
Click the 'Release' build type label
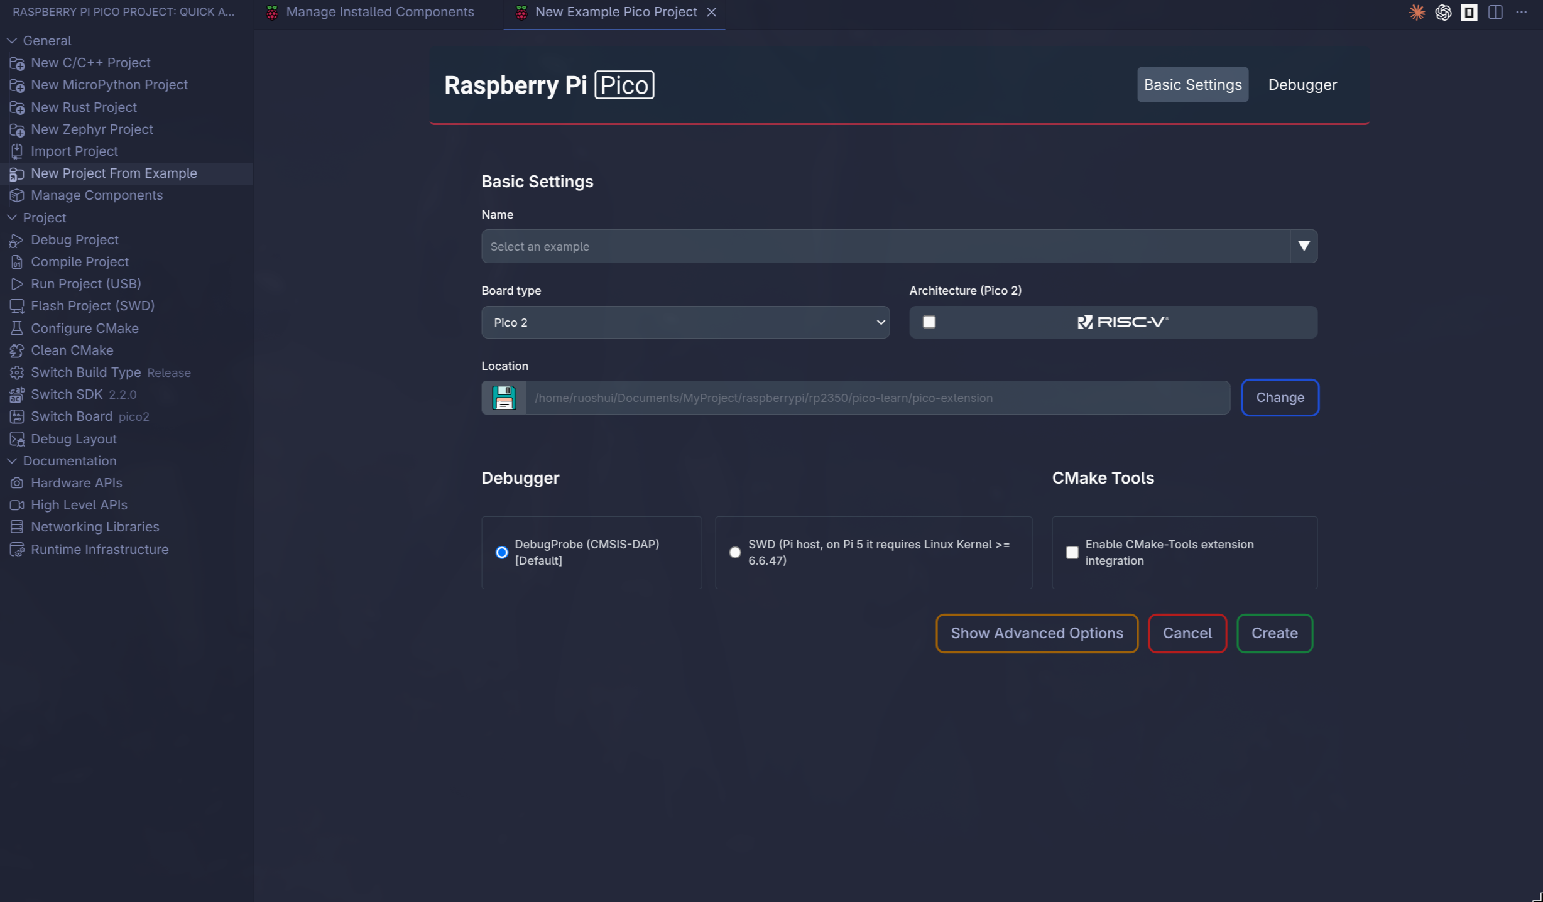pos(169,373)
